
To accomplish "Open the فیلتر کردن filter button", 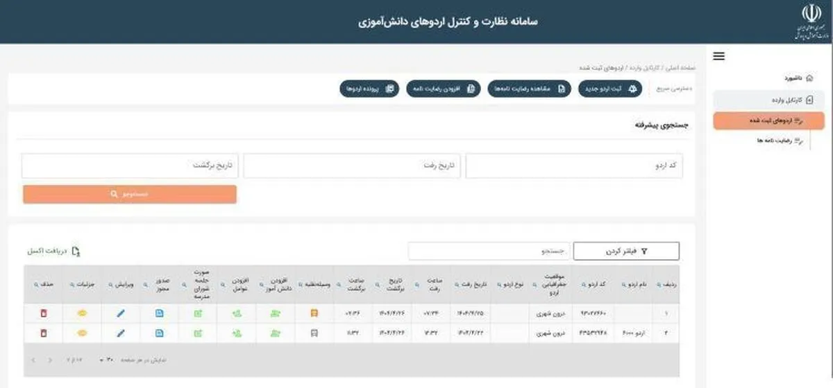I will click(626, 251).
